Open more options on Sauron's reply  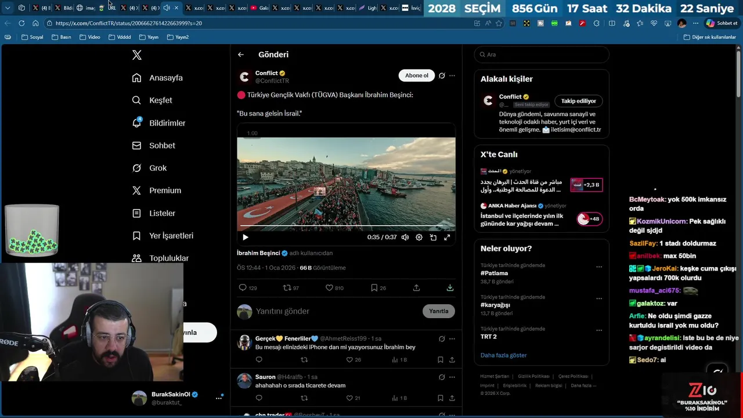(452, 377)
